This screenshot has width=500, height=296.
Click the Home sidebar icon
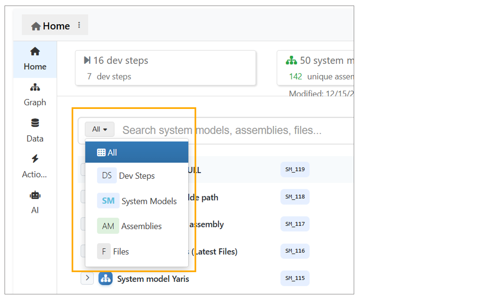point(35,52)
